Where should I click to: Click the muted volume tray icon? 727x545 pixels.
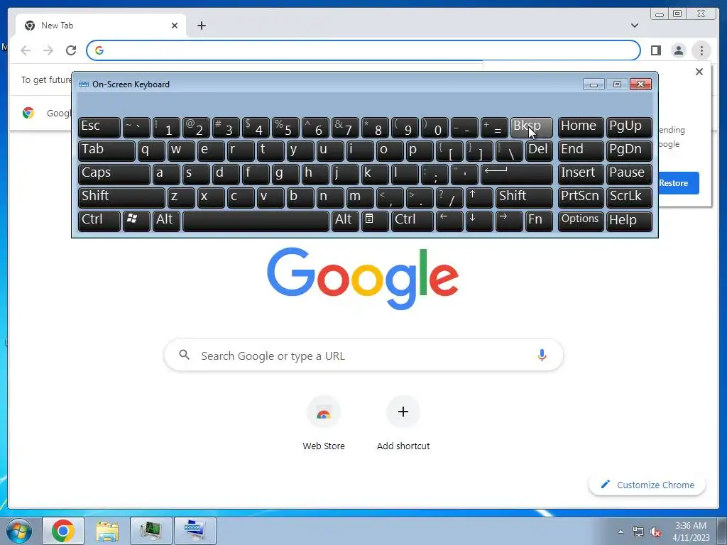(x=655, y=532)
